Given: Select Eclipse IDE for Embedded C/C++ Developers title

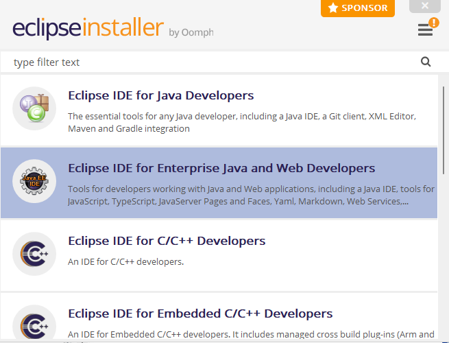Looking at the screenshot, I should [200, 314].
